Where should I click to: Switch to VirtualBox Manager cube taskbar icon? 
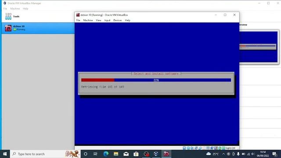(x=156, y=154)
